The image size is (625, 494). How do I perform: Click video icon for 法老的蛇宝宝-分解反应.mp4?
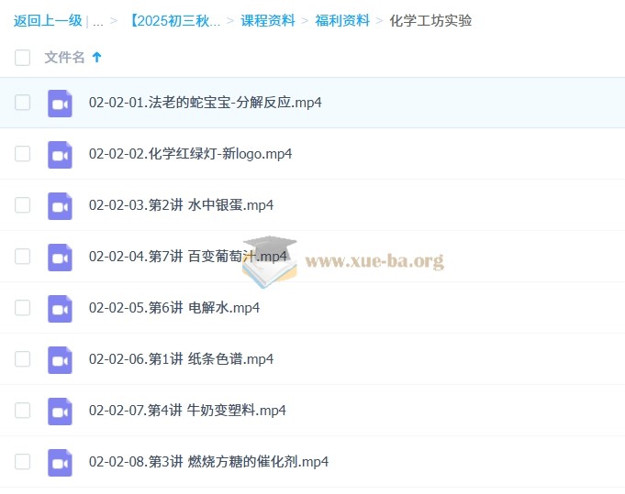60,103
